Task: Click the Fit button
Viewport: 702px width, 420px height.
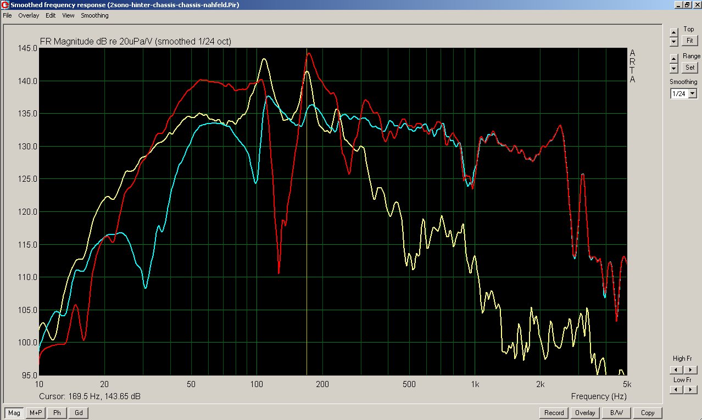Action: [689, 41]
